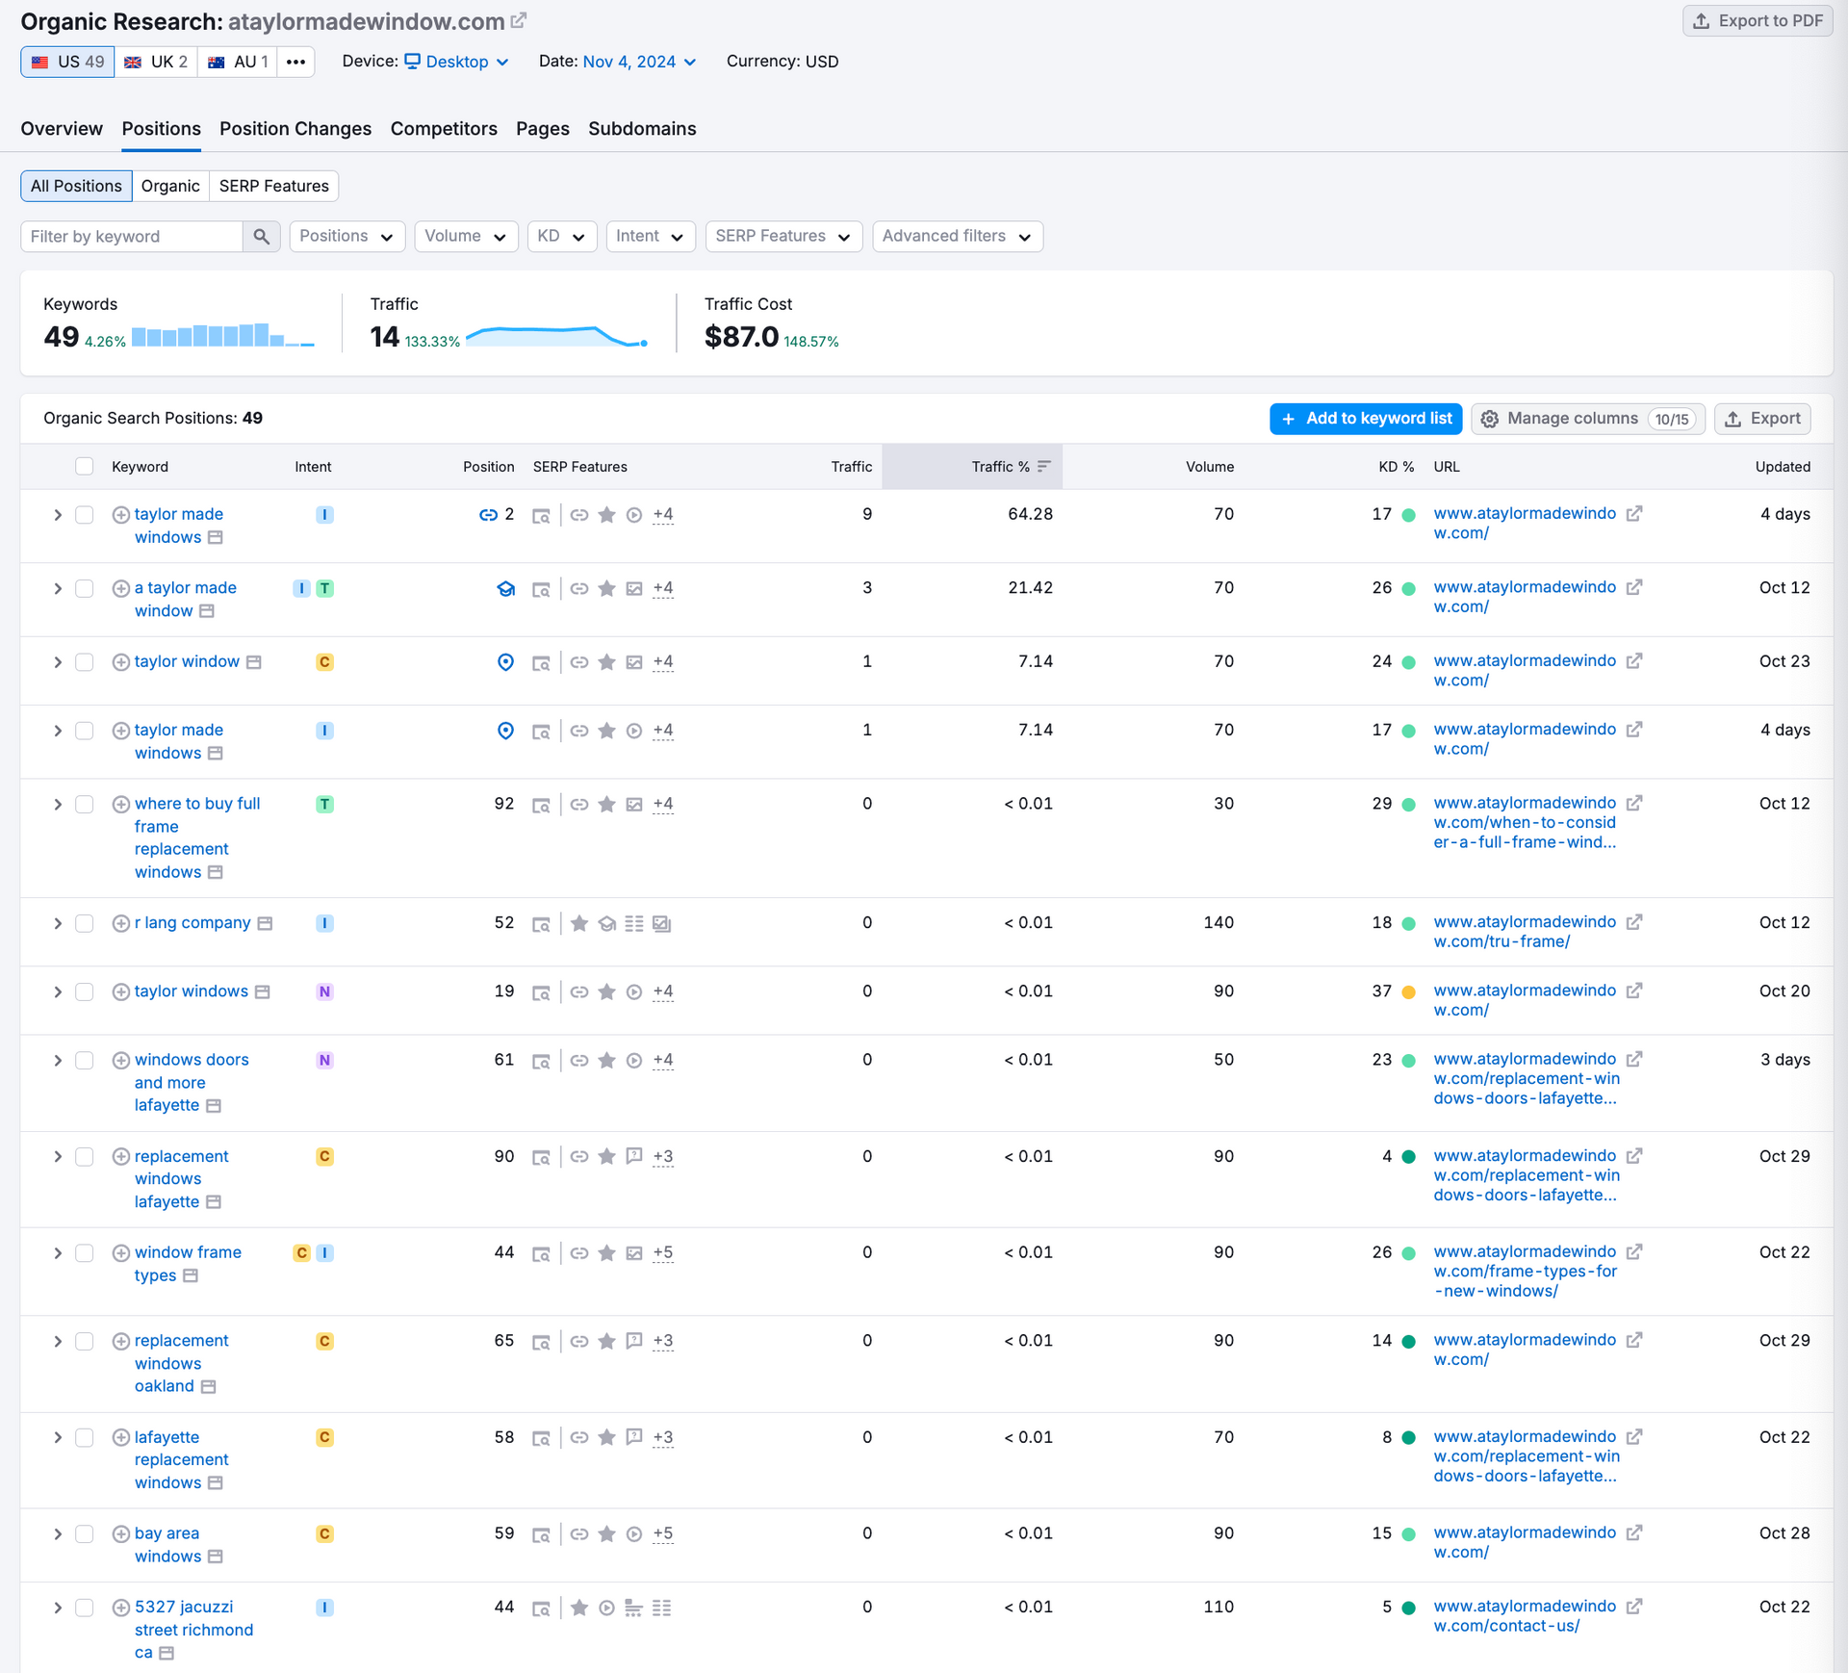Open the Intent filter dropdown
Screen dimensions: 1848x1673
pos(650,237)
